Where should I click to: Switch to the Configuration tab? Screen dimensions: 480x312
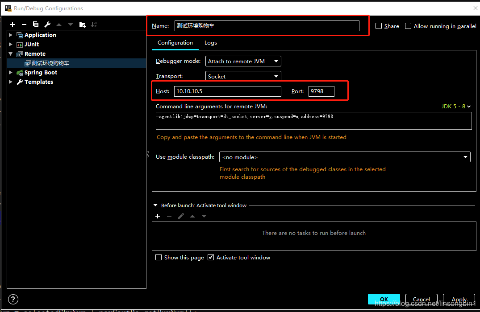(175, 43)
